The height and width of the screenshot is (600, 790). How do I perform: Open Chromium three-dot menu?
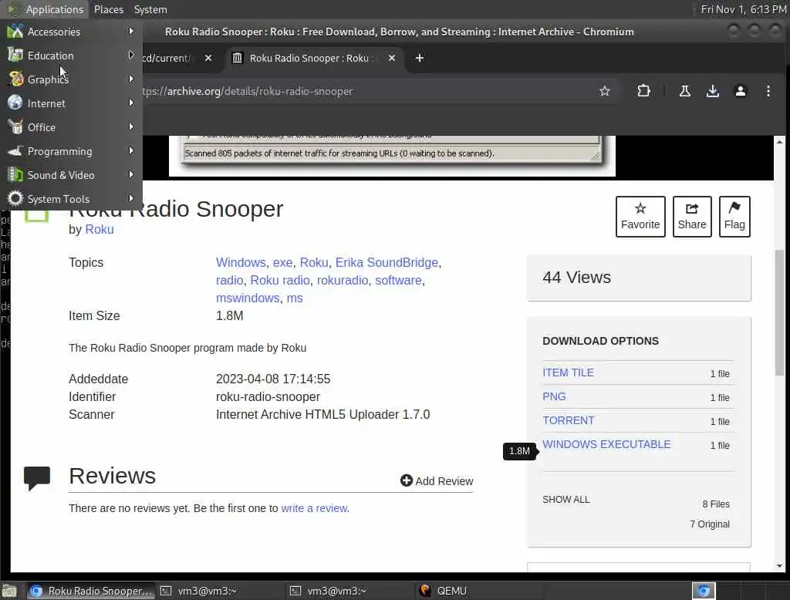pos(768,91)
